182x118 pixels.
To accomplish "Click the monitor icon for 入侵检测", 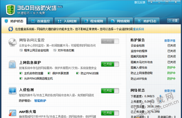I will pyautogui.click(x=12, y=91).
